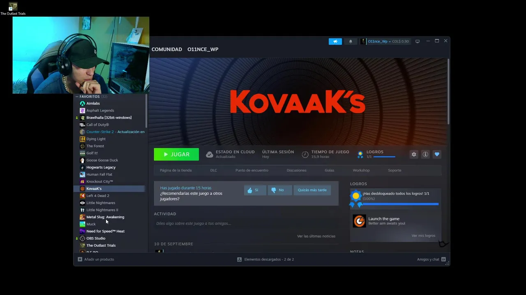Select Brawlhalla [32bit-windows] in library
The width and height of the screenshot is (526, 295).
[x=109, y=118]
